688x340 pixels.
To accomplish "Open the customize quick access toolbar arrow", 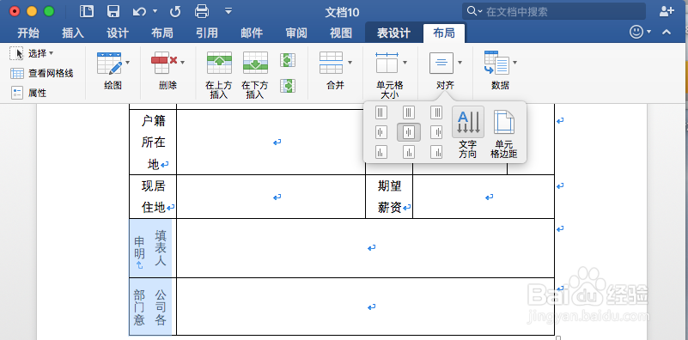I will (x=228, y=10).
